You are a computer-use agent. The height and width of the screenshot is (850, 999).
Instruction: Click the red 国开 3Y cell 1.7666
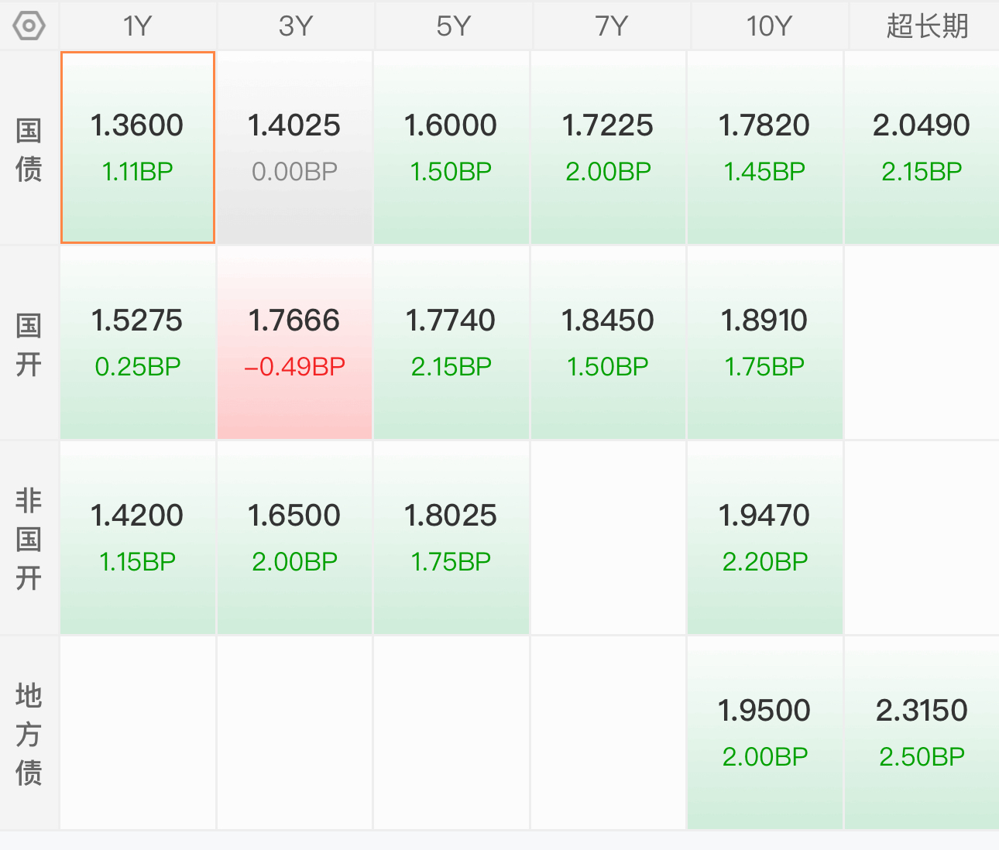pyautogui.click(x=295, y=343)
